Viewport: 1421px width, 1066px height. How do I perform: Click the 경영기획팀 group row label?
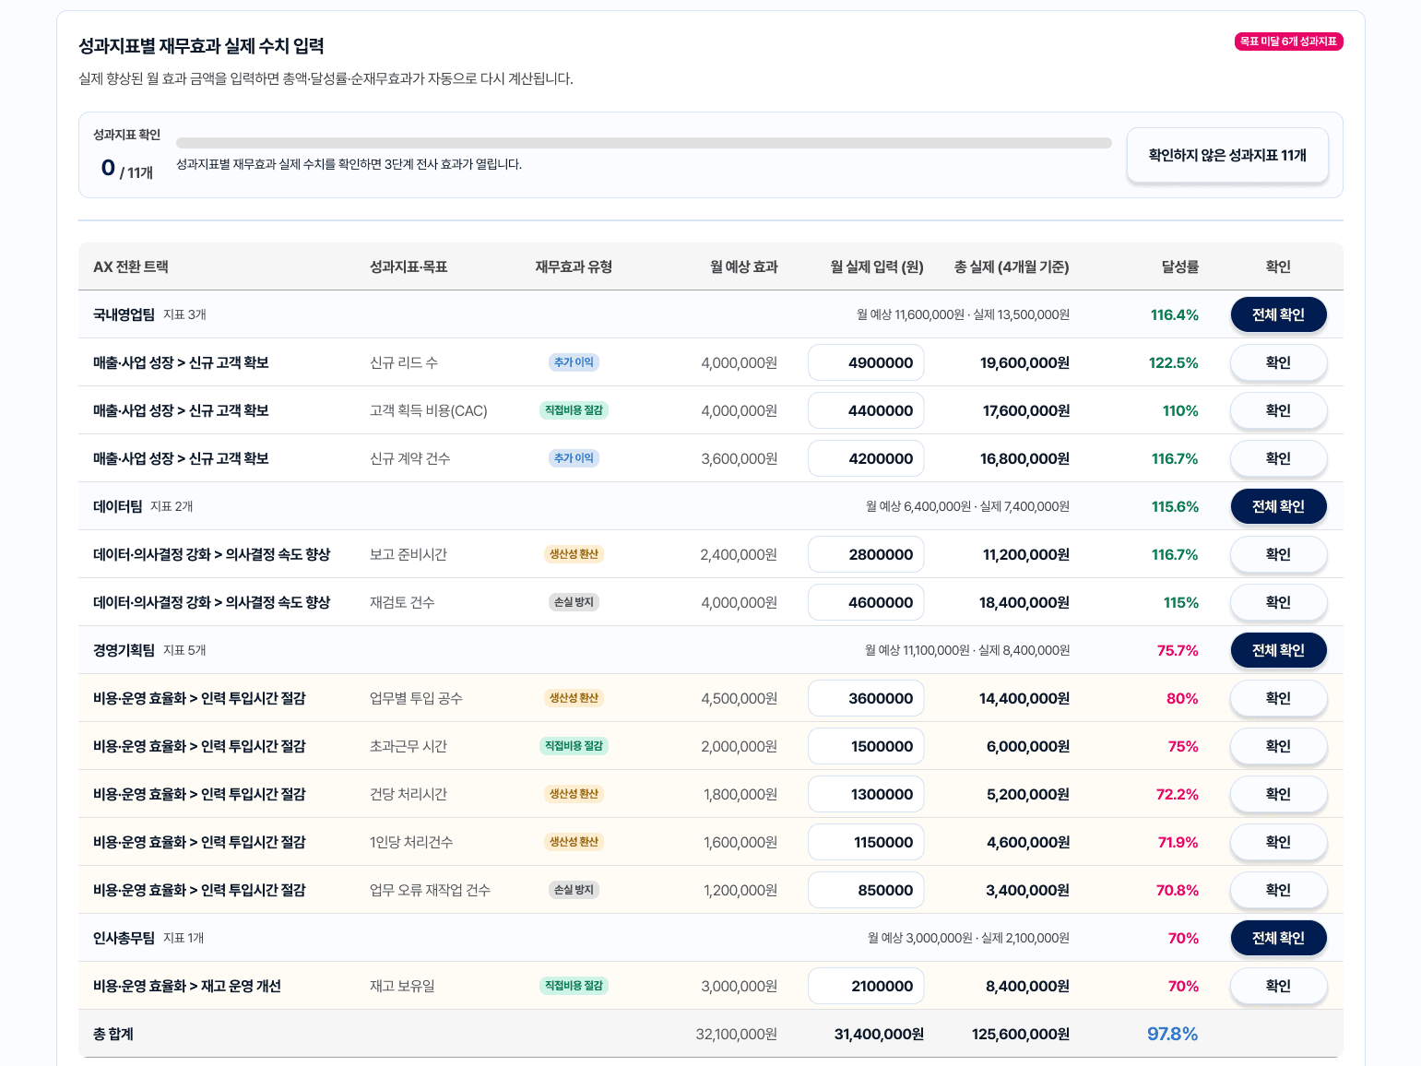click(124, 650)
